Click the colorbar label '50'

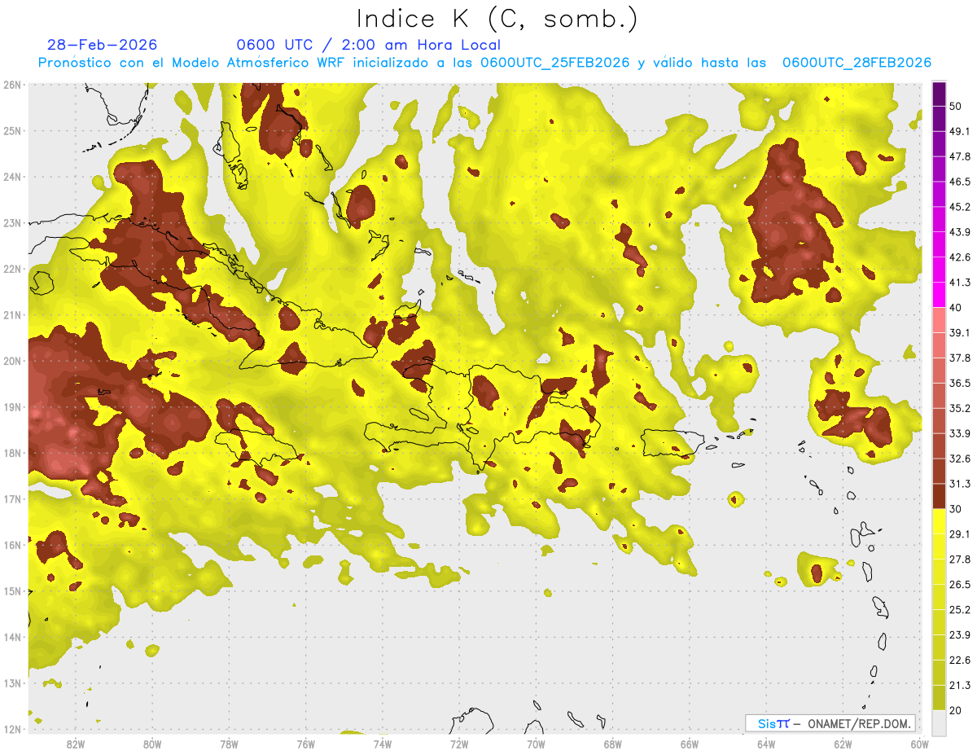tap(957, 106)
